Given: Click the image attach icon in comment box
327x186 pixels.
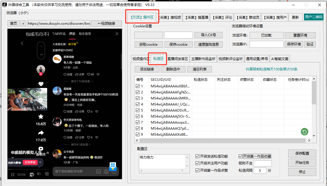Looking at the screenshot, I should click(x=98, y=171).
